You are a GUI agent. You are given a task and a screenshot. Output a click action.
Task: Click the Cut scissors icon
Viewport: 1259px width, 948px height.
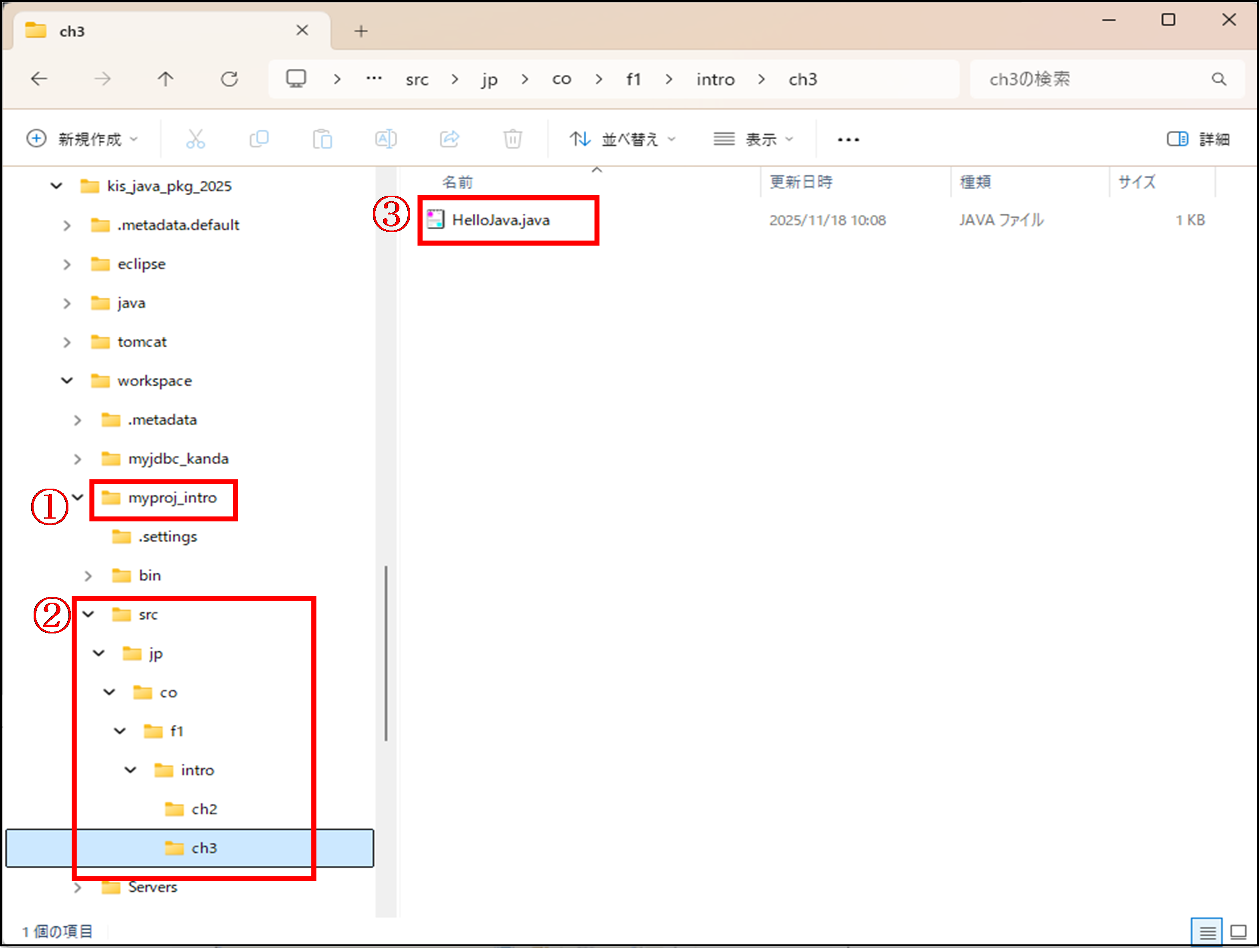click(195, 139)
